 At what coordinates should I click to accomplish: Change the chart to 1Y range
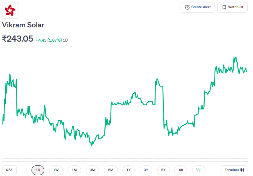(x=129, y=170)
